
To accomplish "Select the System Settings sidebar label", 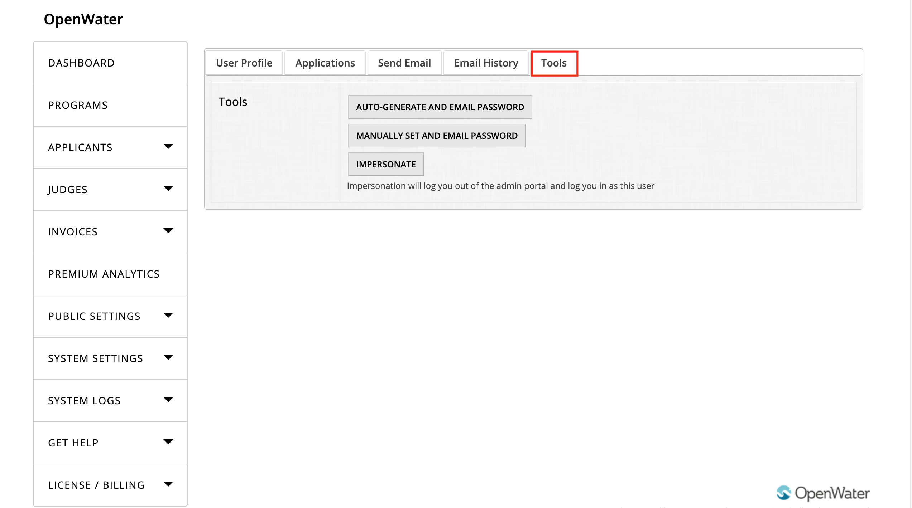I will (x=96, y=358).
